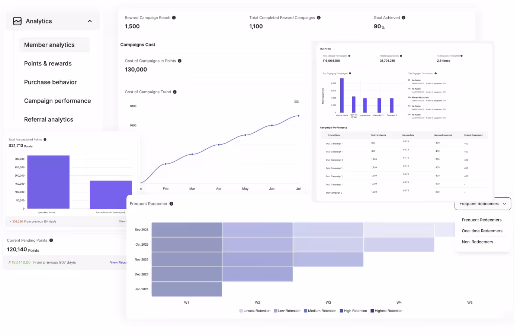Open Campaign performance menu item
This screenshot has width=514, height=336.
pyautogui.click(x=57, y=101)
